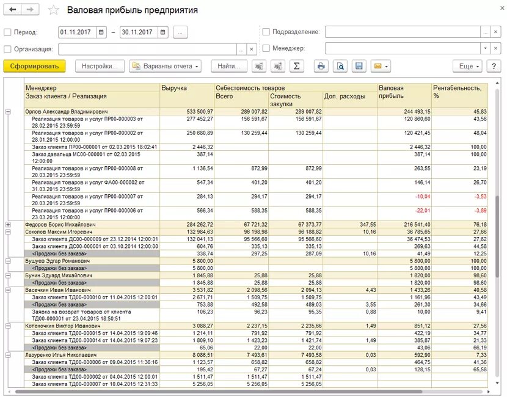The image size is (507, 397).
Task: Click the Сформировать button
Action: click(34, 66)
